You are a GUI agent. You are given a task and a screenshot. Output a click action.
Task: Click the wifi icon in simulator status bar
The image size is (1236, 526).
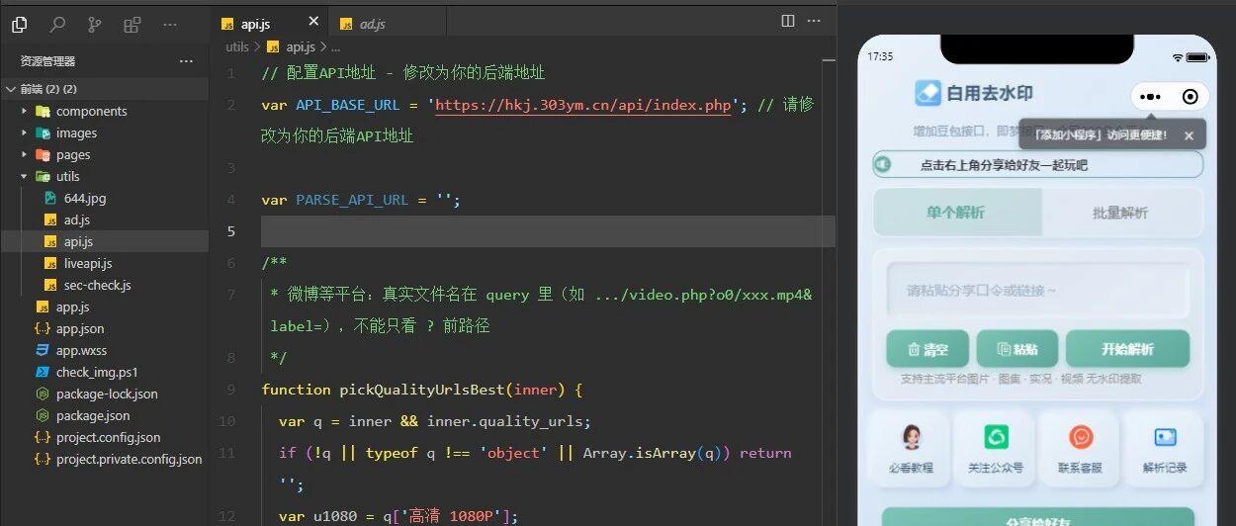1177,56
